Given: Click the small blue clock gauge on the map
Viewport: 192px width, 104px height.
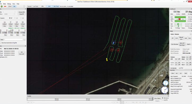Looking at the screenshot, I should coord(165,83).
